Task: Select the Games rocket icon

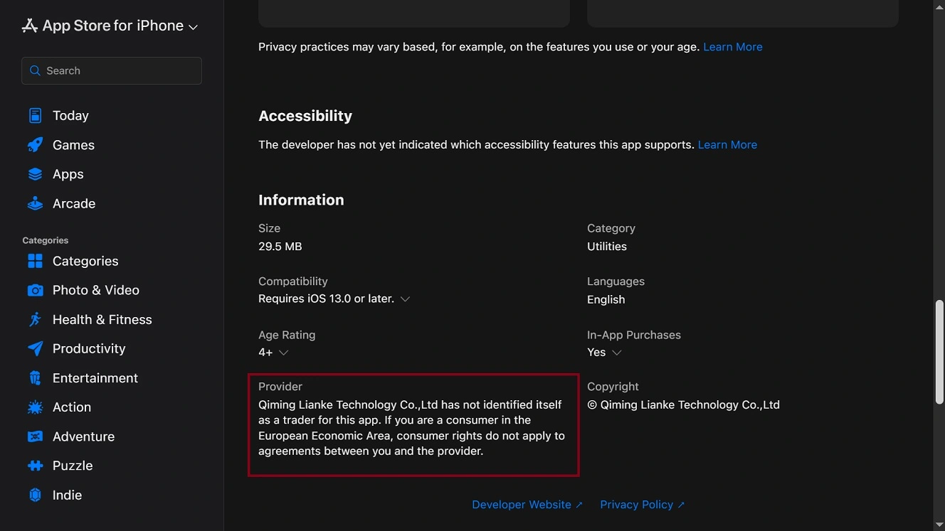Action: click(x=35, y=145)
